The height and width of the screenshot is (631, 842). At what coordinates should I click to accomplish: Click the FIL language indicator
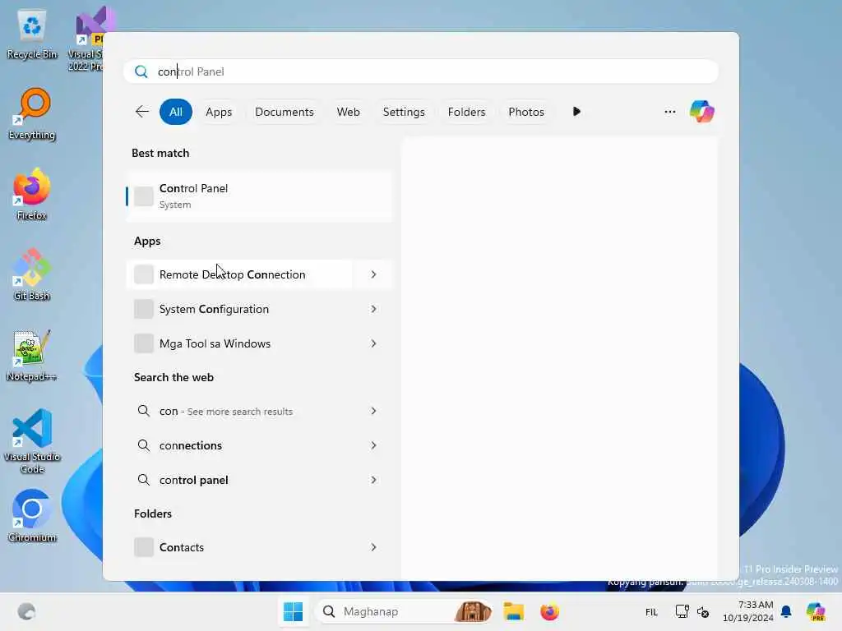[651, 611]
